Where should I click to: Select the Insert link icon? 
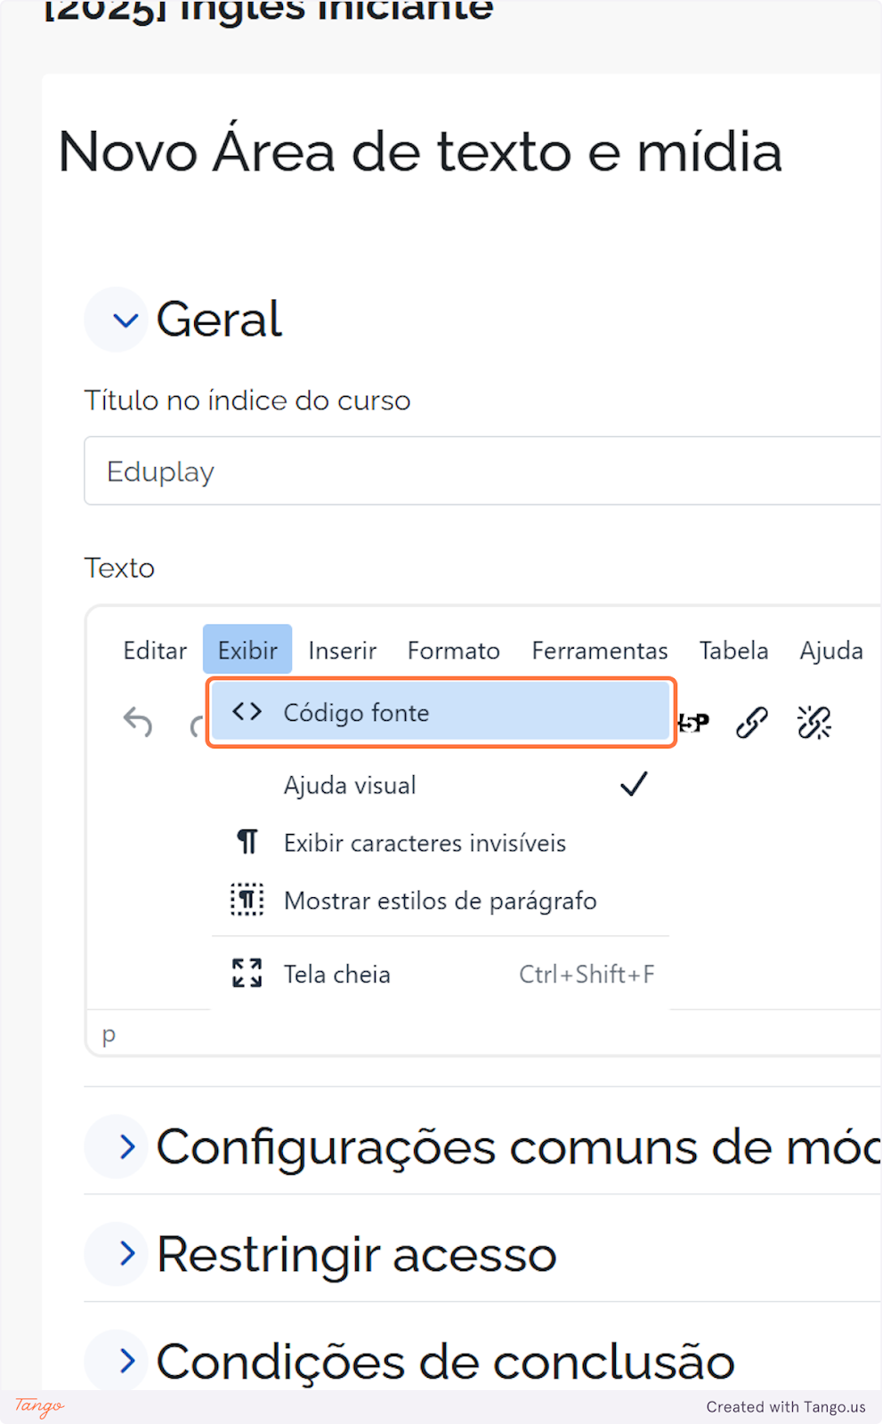tap(752, 722)
